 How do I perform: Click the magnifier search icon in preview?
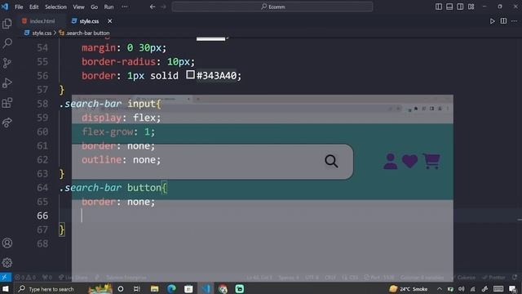coord(331,161)
